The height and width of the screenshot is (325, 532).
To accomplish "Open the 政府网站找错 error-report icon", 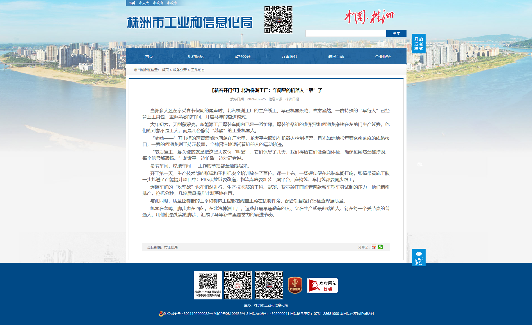I will 323,285.
